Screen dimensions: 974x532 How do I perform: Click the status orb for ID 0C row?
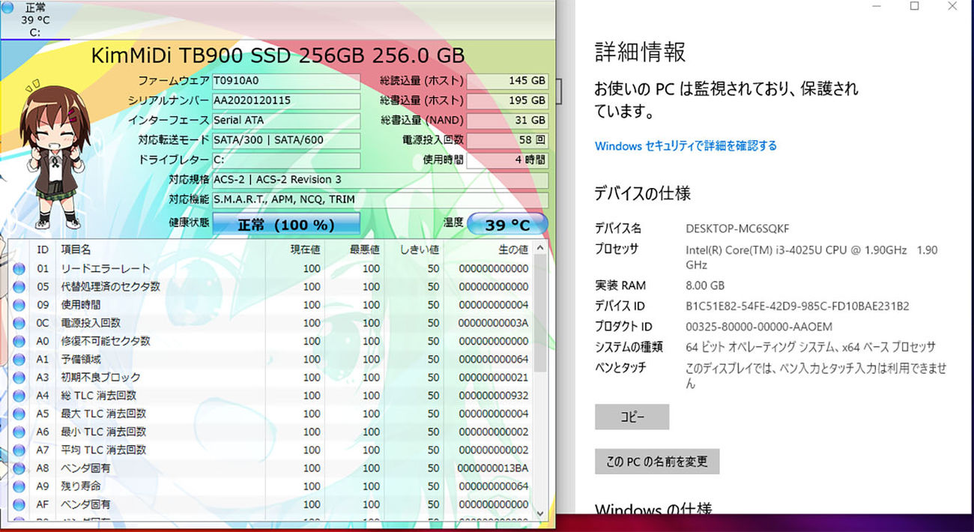point(19,323)
